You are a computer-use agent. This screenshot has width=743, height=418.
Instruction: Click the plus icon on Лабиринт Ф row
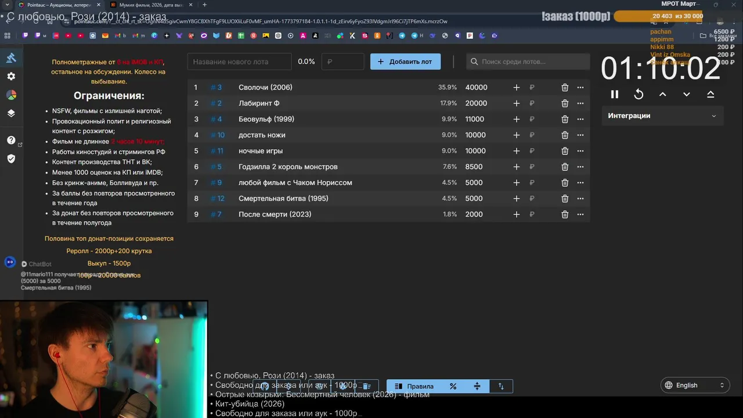coord(517,103)
